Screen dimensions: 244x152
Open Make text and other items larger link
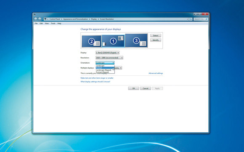point(97,78)
